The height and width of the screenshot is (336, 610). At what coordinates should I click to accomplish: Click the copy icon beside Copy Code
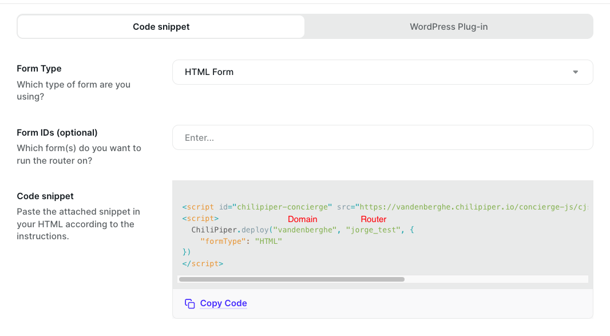pyautogui.click(x=189, y=303)
